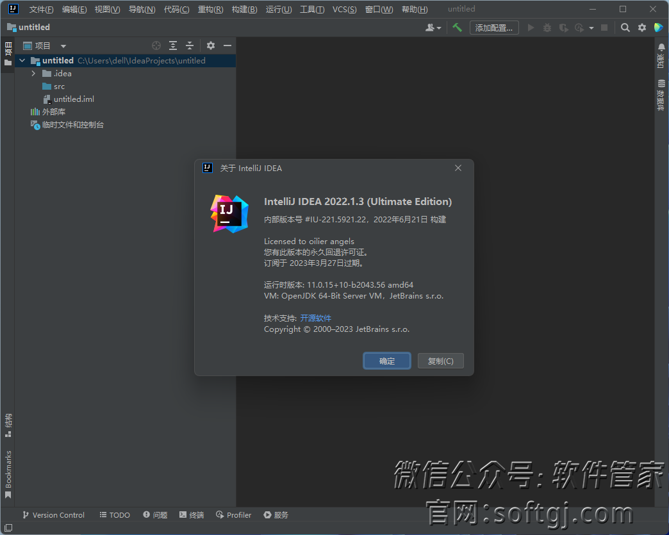Hide the project panel with minus icon
The height and width of the screenshot is (535, 669).
(227, 45)
